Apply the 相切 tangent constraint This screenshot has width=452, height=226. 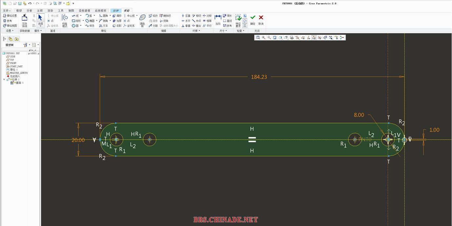tap(197, 16)
